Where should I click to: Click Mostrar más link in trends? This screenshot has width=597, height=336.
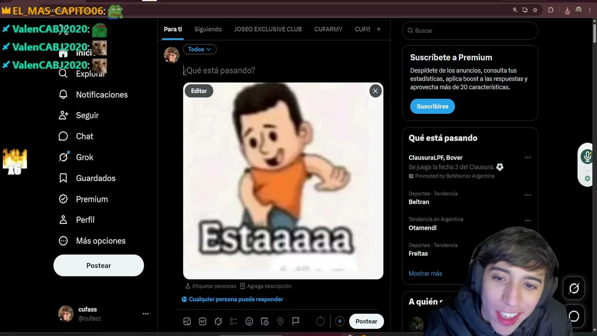(x=425, y=273)
